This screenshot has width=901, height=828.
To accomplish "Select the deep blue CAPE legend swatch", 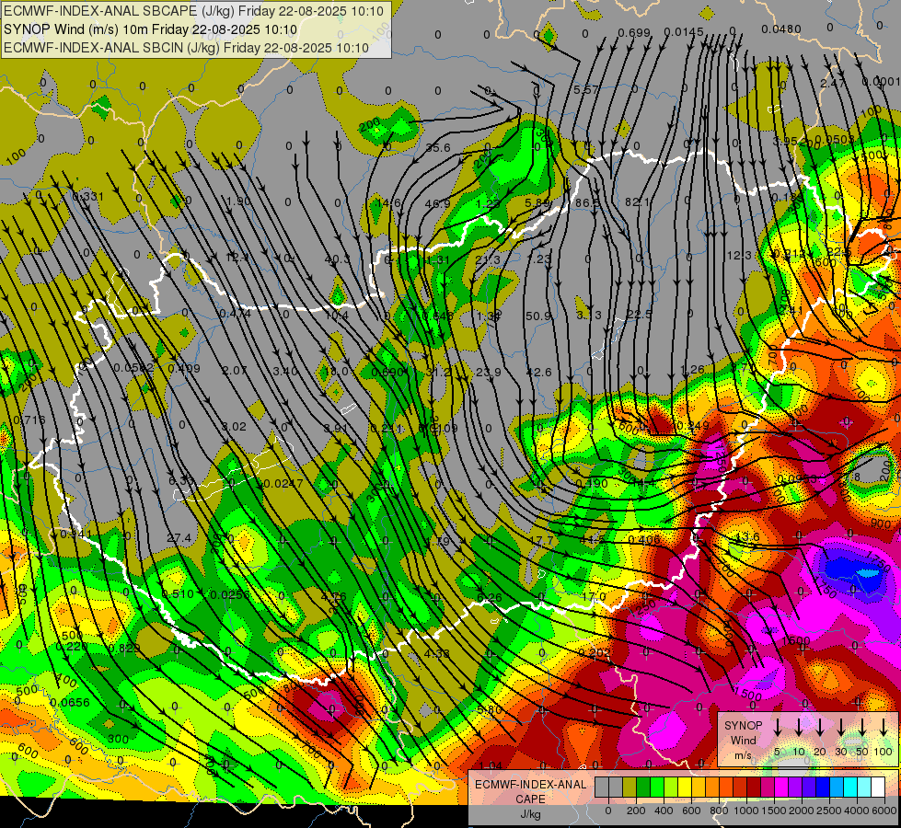I will tap(823, 787).
